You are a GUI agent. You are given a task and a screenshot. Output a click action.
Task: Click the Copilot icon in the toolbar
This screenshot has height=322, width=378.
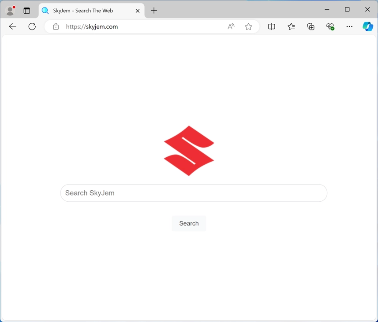368,26
